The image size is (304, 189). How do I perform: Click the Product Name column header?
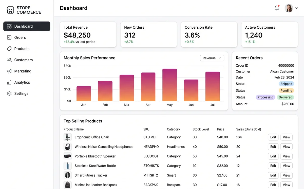(74, 129)
